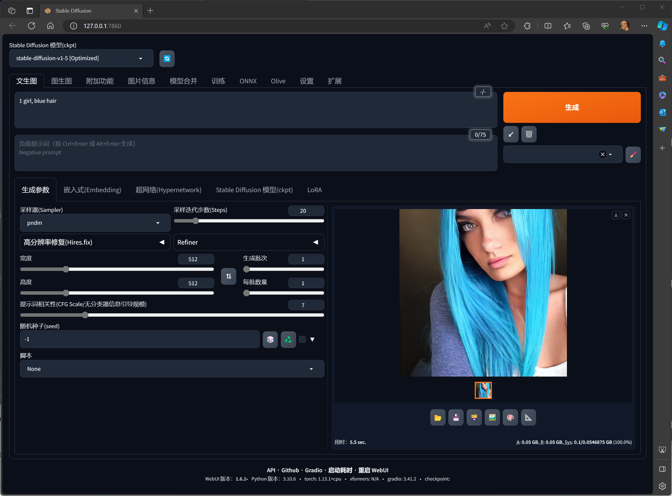Toggle the extra seed checkbox

302,340
